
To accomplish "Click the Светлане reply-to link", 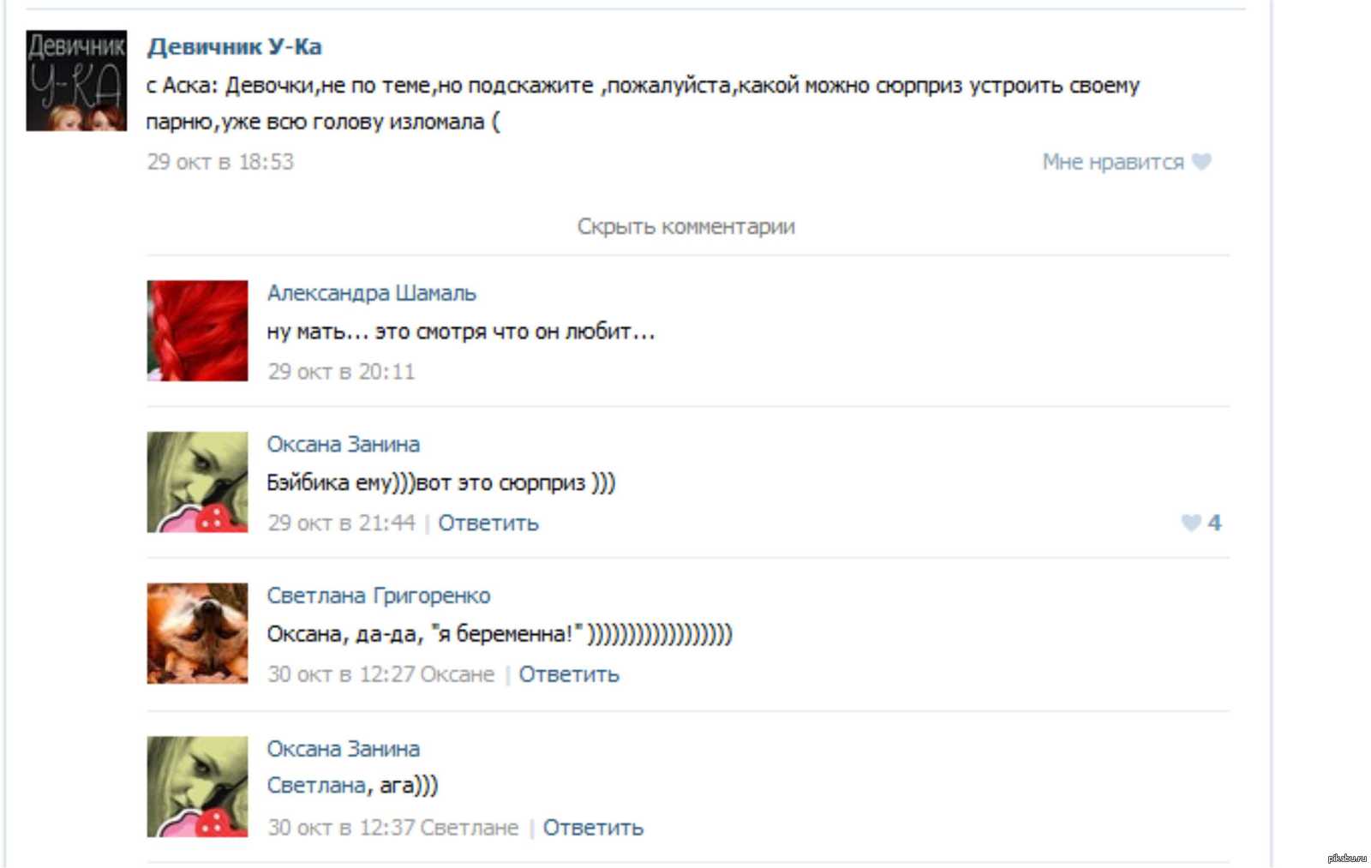I will pyautogui.click(x=470, y=828).
